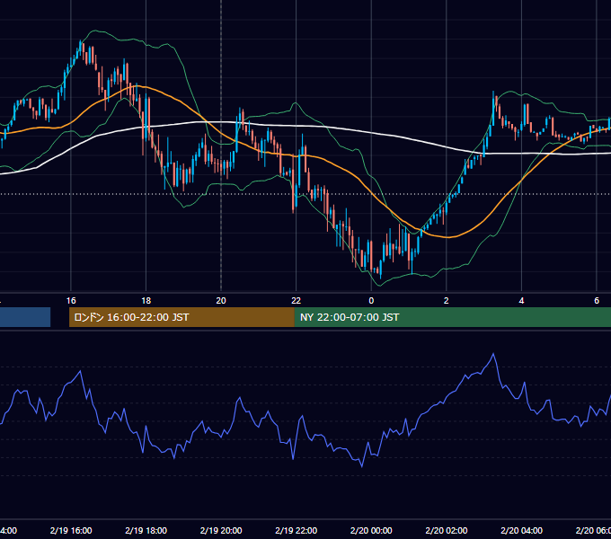
Task: Click the 0 hour label on price chart axis
Action: [371, 301]
